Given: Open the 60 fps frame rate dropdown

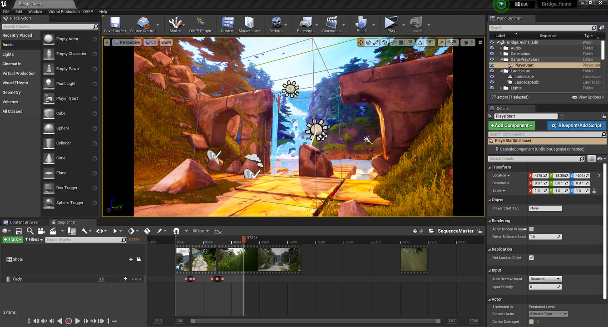Looking at the screenshot, I should click(x=200, y=231).
